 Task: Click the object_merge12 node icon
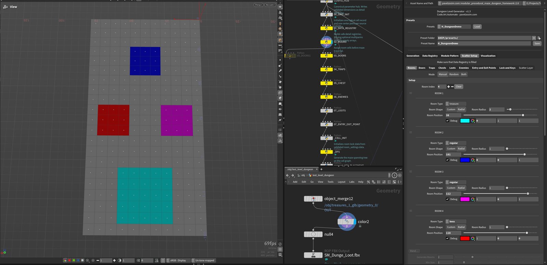point(313,199)
